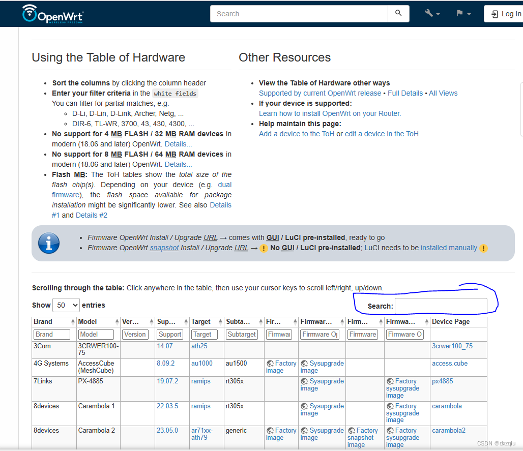Sort by the Fir... column header
Screen dimensions: 523x451
coord(281,322)
